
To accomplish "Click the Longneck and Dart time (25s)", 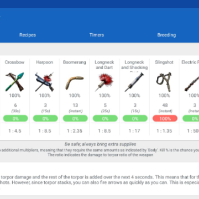I will coord(105,111).
